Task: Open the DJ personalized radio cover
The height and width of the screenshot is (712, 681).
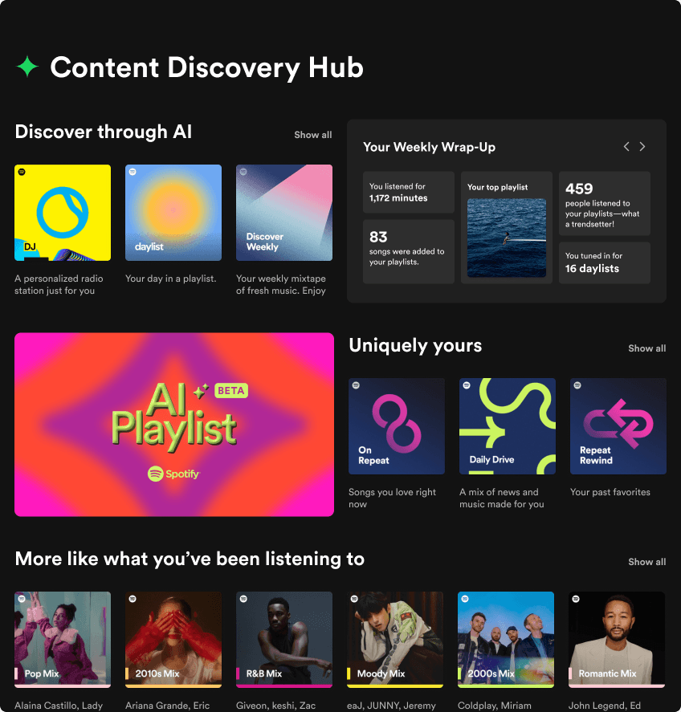Action: 63,213
